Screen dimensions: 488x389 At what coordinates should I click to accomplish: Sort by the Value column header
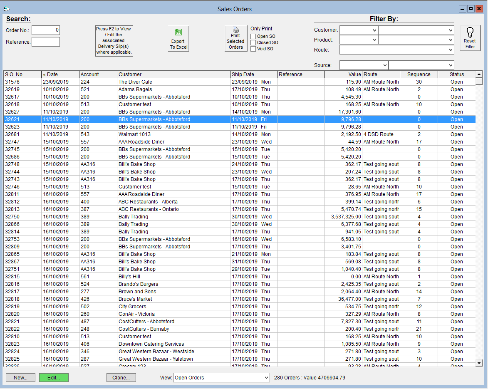343,74
